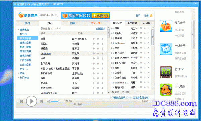Expand the 歌手 tree node
The height and width of the screenshot is (121, 201).
[x=18, y=73]
